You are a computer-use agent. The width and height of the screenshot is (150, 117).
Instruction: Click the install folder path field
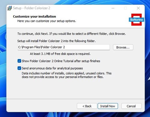tap(64, 47)
